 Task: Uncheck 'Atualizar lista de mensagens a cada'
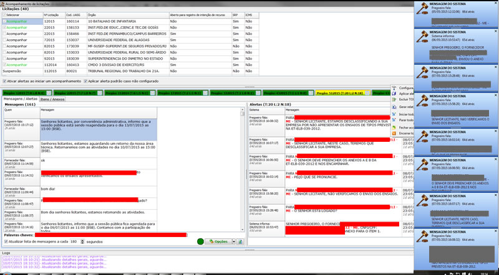[7, 241]
